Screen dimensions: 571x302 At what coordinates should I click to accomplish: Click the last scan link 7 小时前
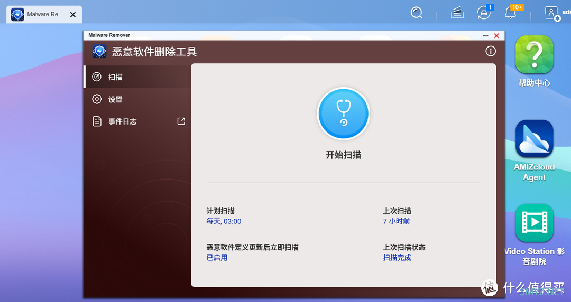click(x=396, y=221)
